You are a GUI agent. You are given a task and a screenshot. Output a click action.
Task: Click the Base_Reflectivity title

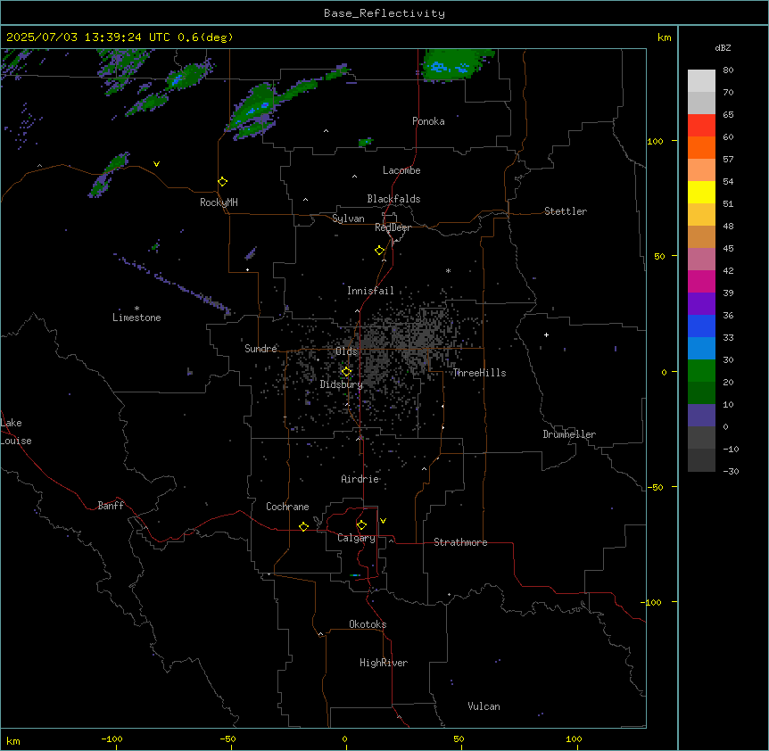click(384, 13)
